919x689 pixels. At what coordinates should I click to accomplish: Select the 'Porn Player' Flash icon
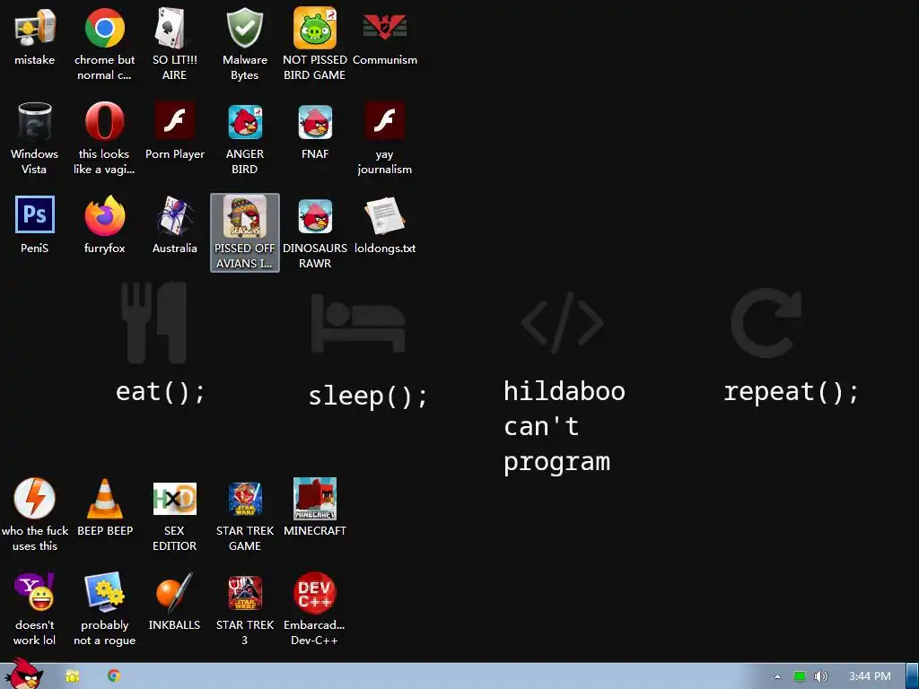point(174,121)
